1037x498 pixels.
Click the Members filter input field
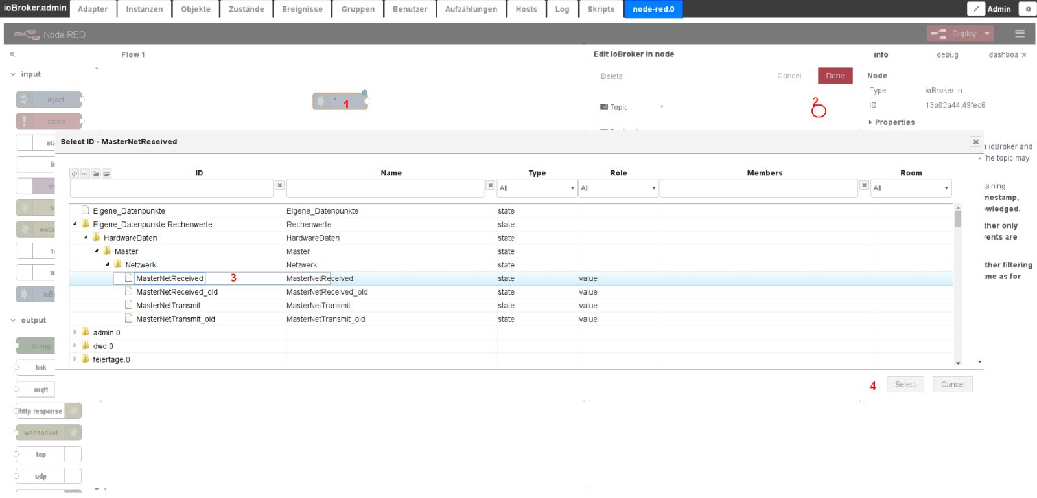pos(758,188)
